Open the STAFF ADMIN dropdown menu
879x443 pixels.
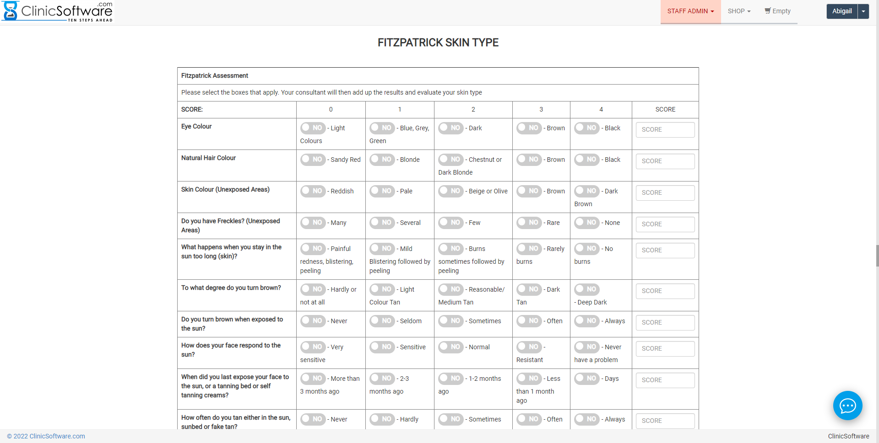coord(690,11)
